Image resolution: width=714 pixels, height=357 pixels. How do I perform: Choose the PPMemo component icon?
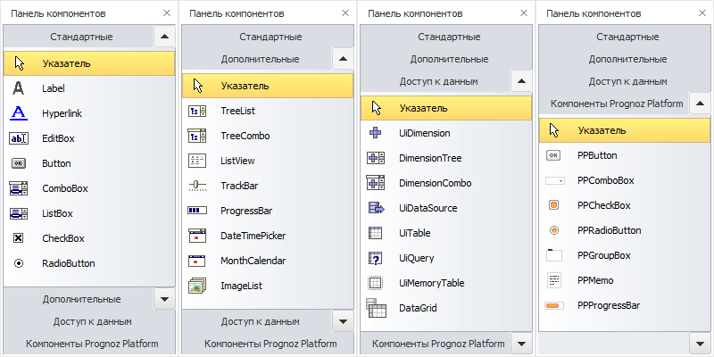point(554,280)
